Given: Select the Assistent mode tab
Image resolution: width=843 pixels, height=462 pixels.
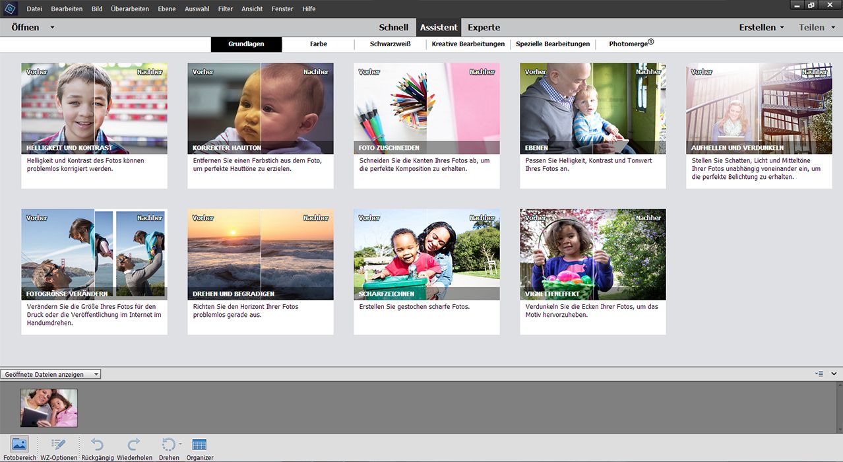Looking at the screenshot, I should click(439, 28).
